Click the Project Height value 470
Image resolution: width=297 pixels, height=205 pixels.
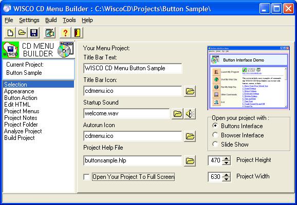click(x=215, y=160)
